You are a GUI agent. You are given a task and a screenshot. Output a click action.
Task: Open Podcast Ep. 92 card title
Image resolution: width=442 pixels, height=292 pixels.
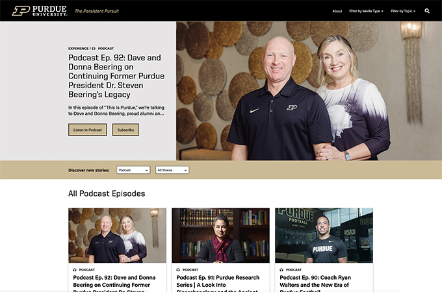[114, 284]
